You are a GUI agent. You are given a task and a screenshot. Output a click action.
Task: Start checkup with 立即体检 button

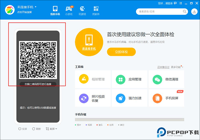[121, 52]
